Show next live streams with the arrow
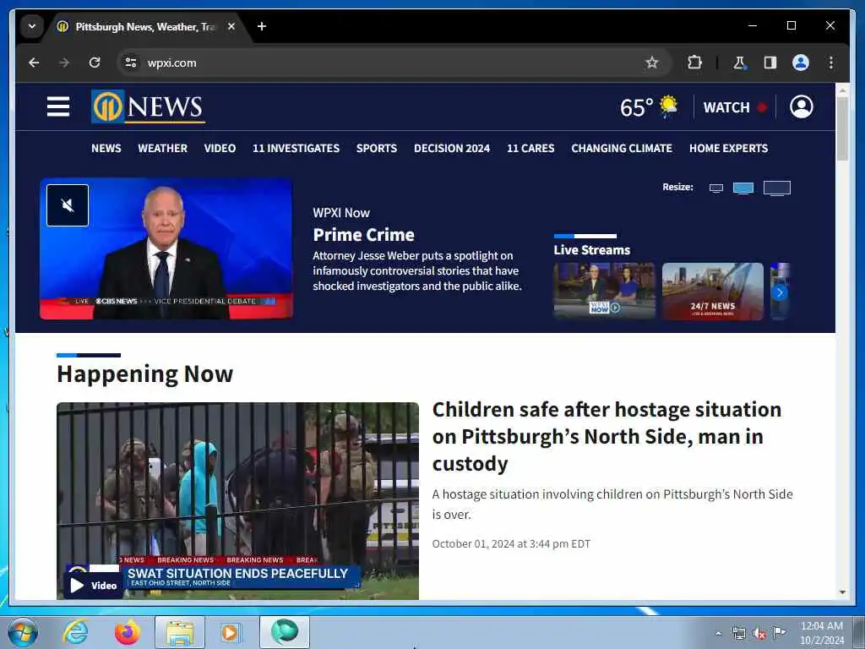Image resolution: width=865 pixels, height=649 pixels. click(x=780, y=292)
